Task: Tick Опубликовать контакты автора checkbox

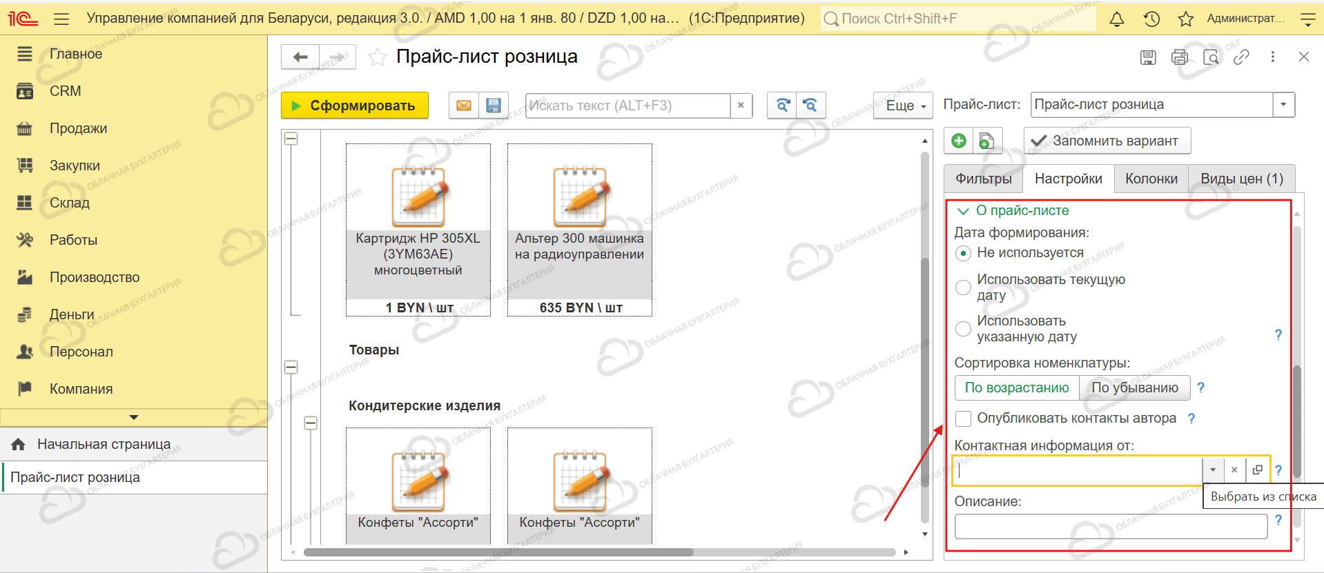Action: coord(963,419)
